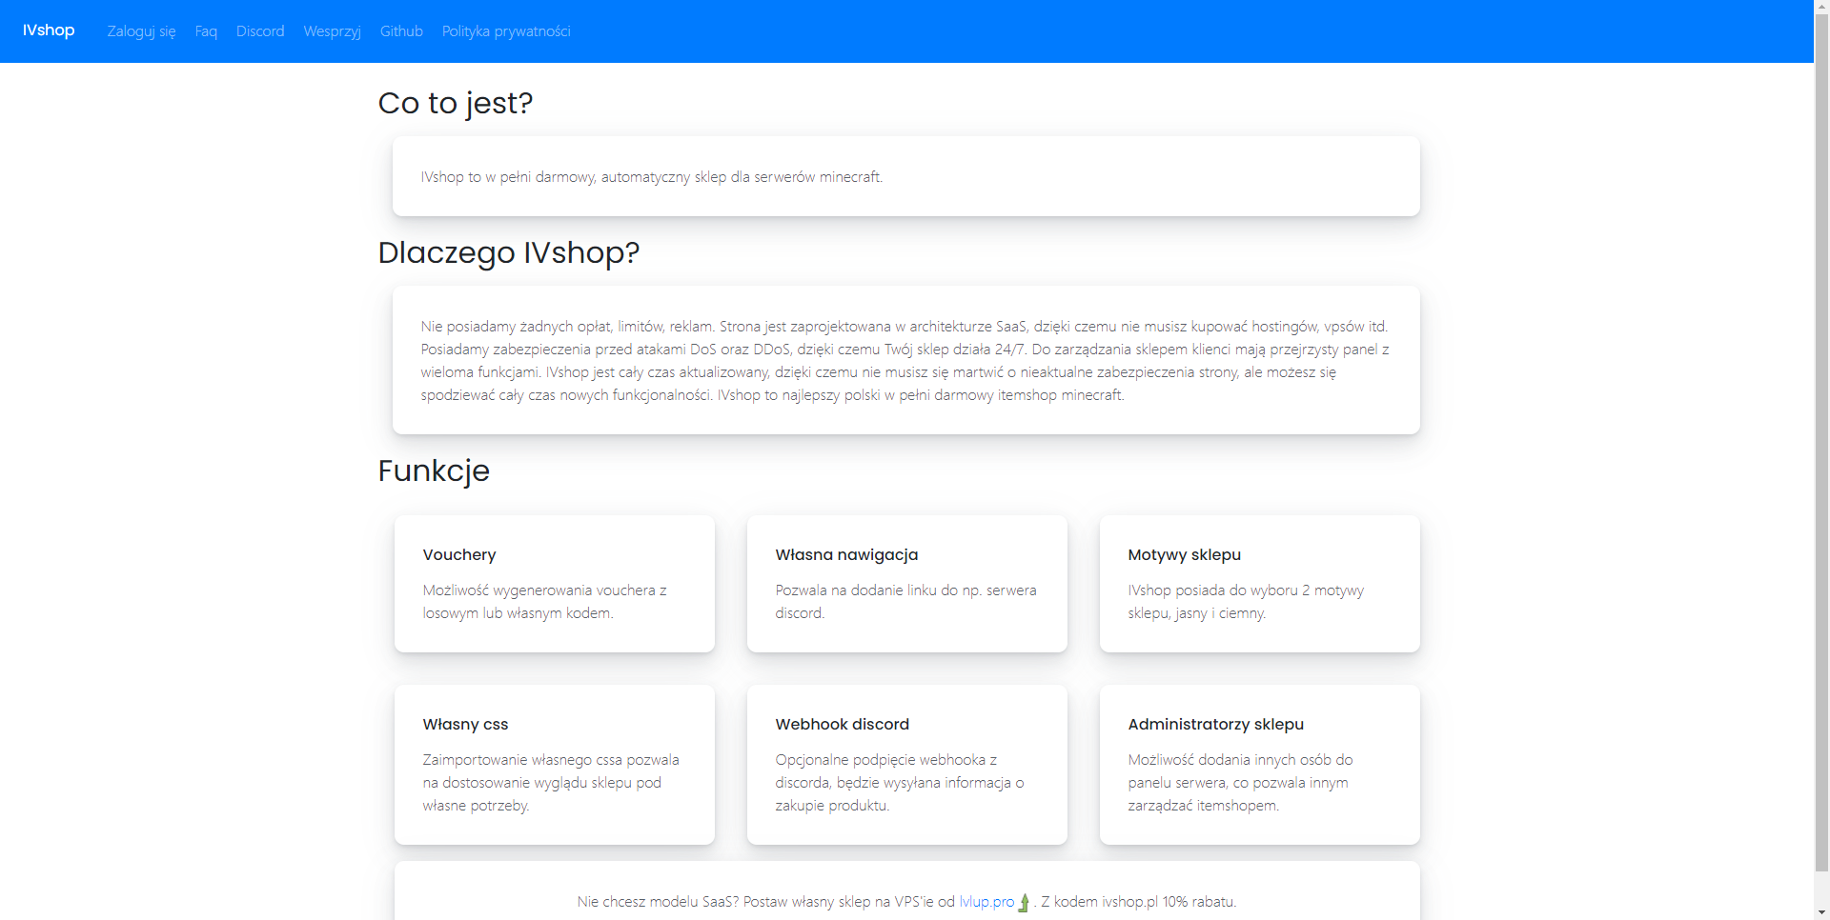Click the 'Dlaczego IVshop?' heading
1830x920 pixels.
point(509,252)
